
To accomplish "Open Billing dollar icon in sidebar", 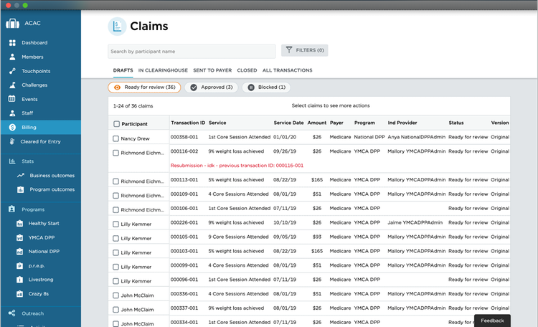I will pyautogui.click(x=12, y=127).
